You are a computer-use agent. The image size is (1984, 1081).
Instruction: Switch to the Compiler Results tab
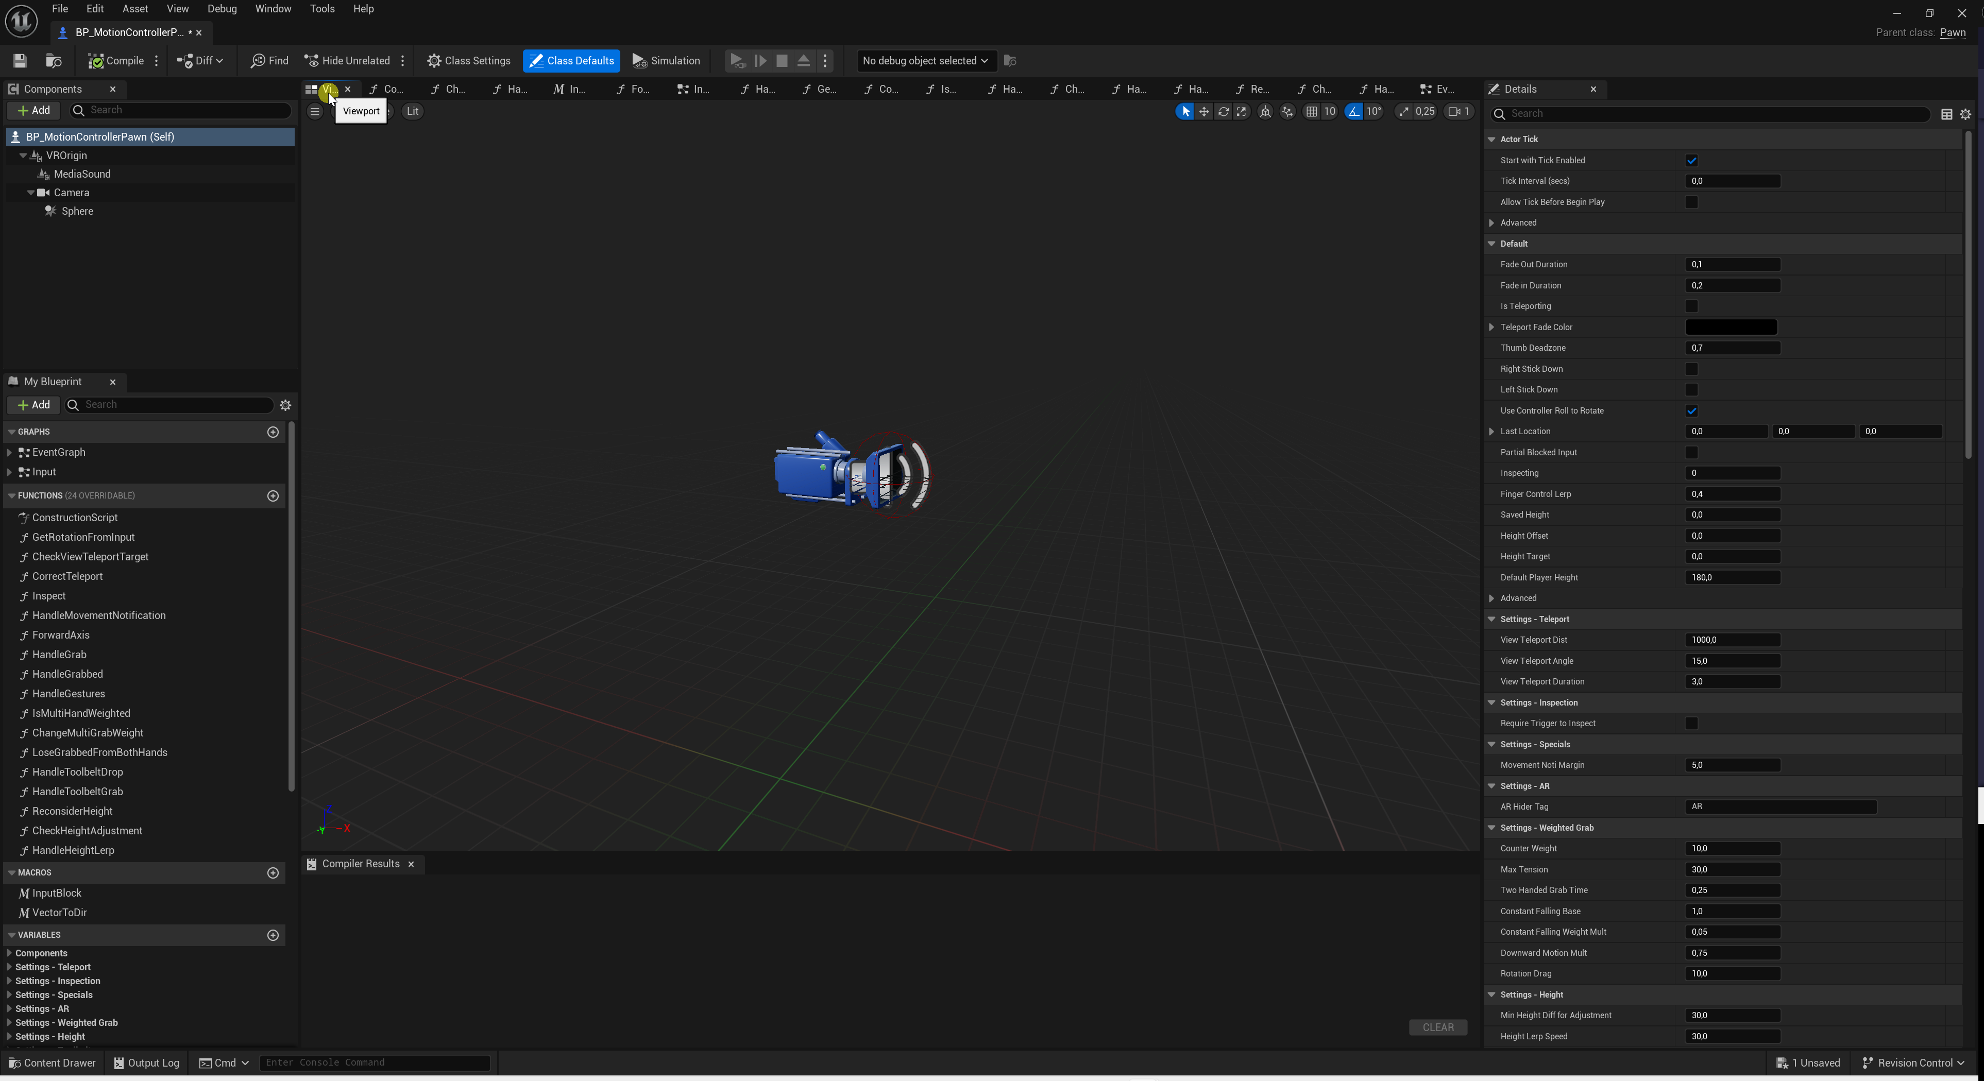[360, 864]
